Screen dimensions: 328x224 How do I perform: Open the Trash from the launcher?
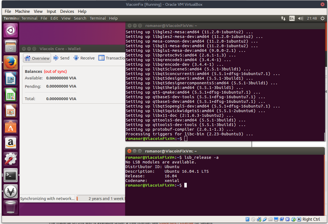tap(11, 207)
